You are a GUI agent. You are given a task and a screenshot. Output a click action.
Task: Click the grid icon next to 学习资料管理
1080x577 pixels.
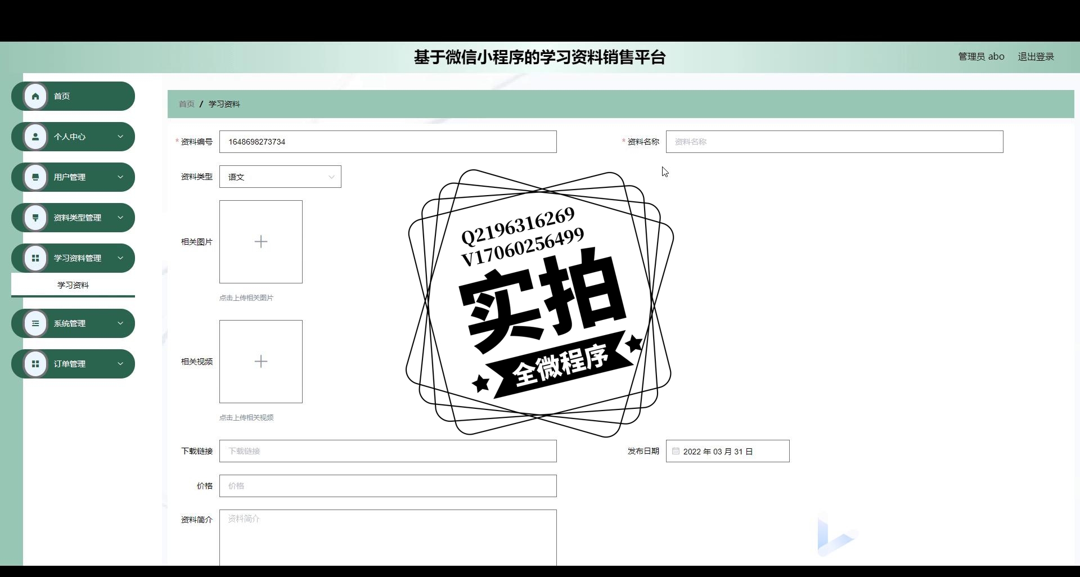[35, 258]
